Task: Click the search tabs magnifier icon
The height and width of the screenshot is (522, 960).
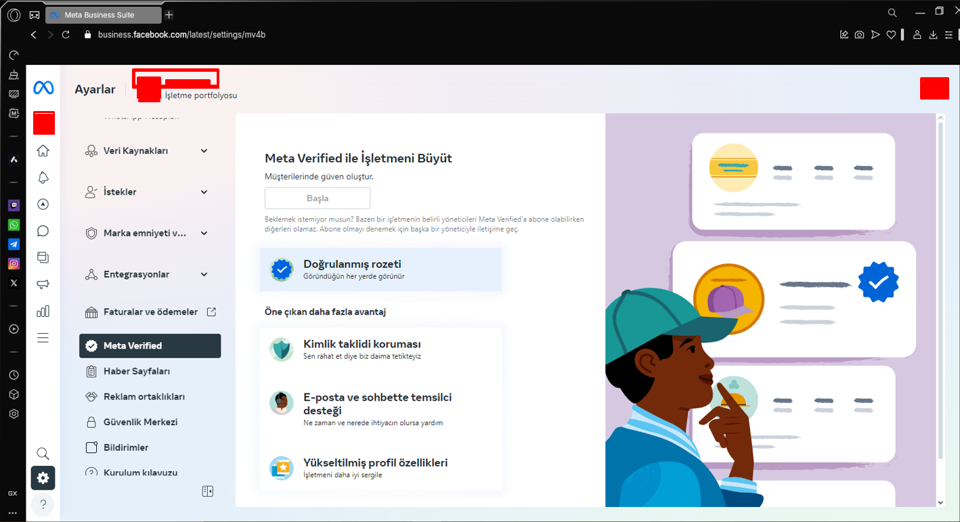Action: (892, 12)
